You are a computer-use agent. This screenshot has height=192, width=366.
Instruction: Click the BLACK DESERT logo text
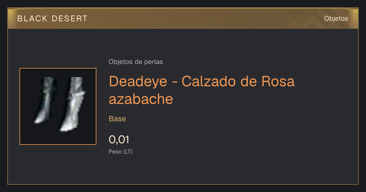click(52, 19)
